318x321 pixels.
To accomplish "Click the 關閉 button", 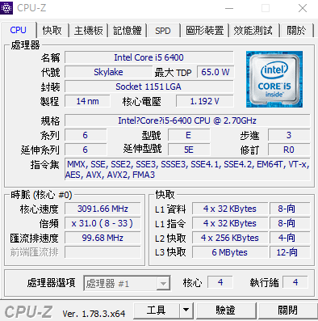I will pyautogui.click(x=287, y=310).
